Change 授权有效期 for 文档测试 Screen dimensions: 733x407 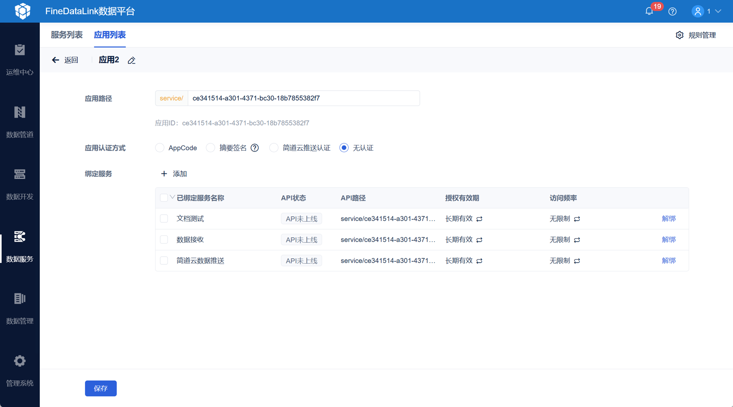480,219
